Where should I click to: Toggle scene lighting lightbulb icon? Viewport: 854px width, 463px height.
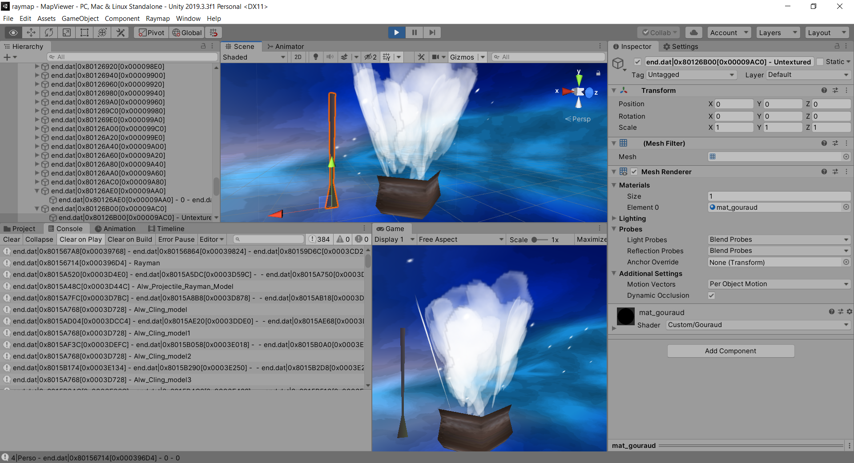tap(316, 57)
